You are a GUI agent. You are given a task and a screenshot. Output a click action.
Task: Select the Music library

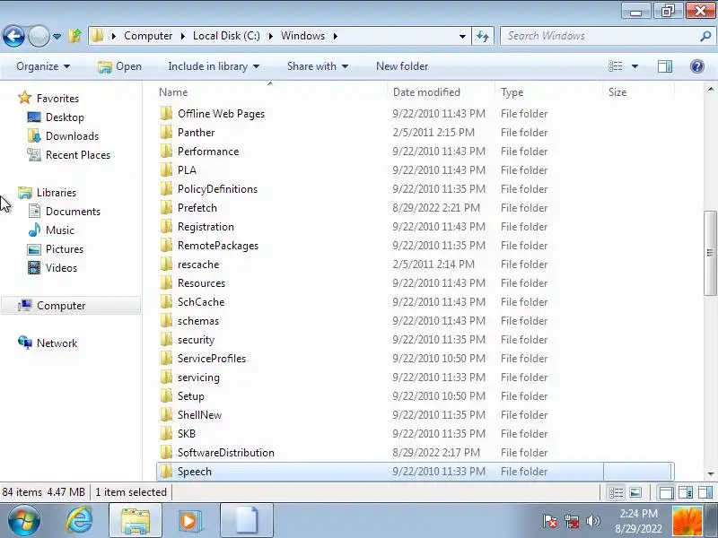tap(60, 230)
